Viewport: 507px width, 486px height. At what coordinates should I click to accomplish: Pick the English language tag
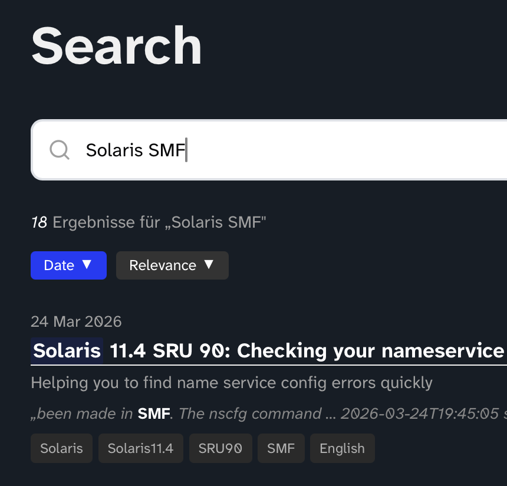342,448
